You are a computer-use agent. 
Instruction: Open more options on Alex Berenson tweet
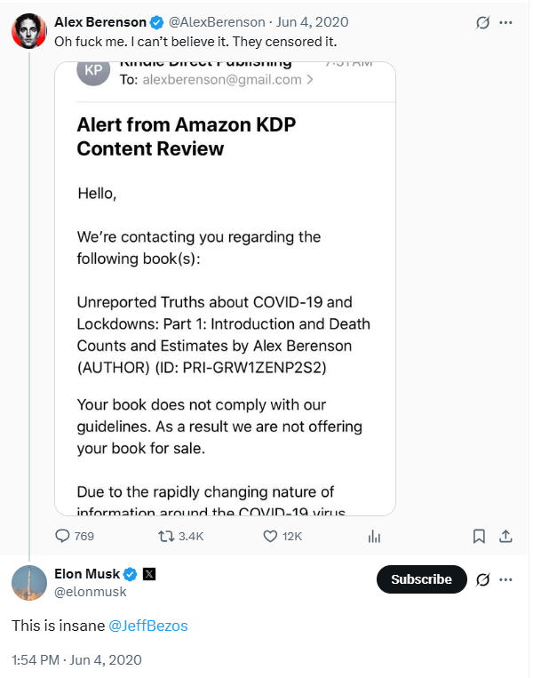click(x=506, y=22)
